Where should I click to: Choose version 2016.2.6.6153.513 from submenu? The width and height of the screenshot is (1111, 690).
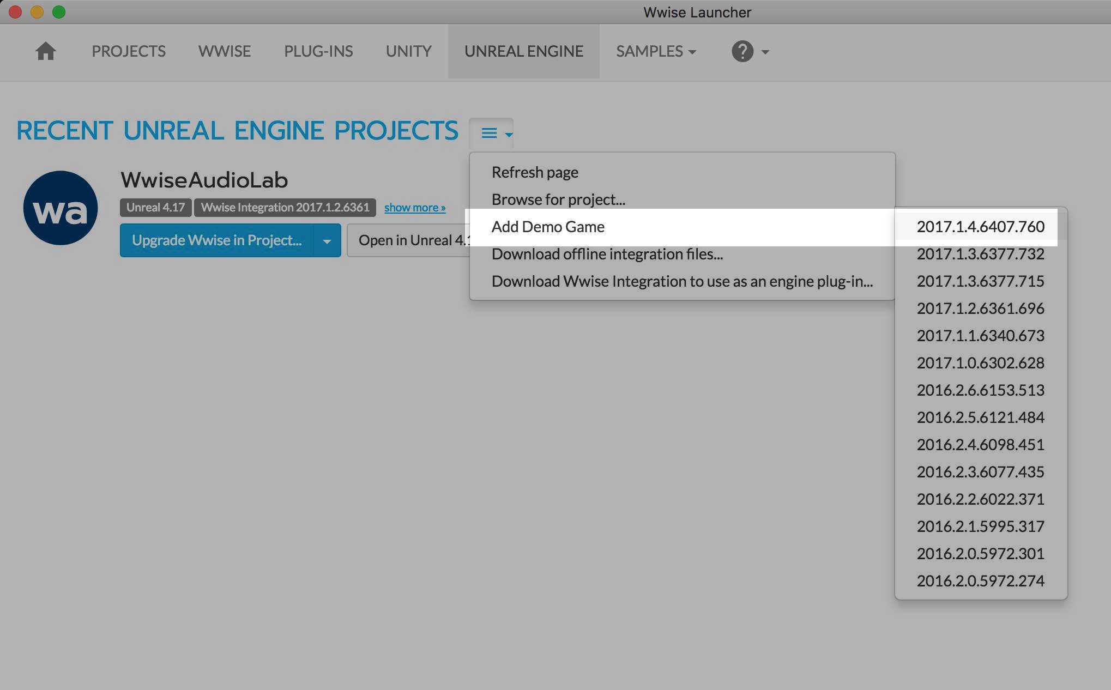[x=980, y=390]
